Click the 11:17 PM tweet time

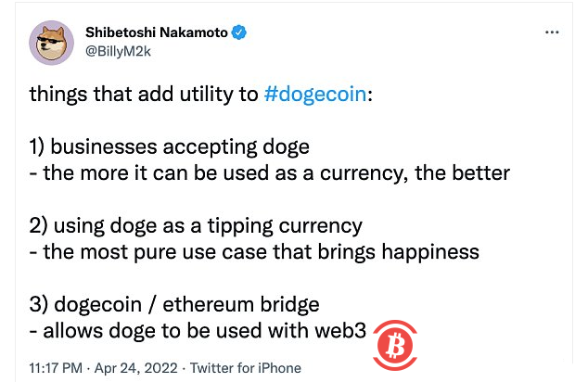pos(58,368)
